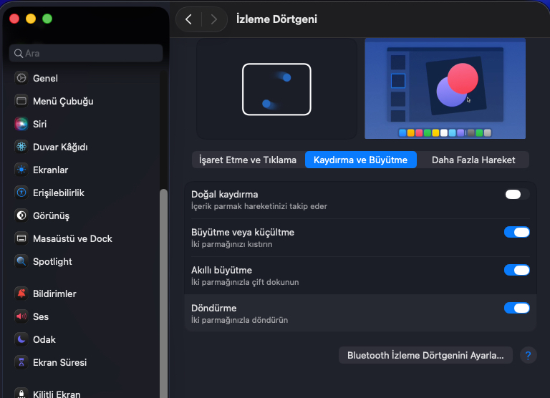
Task: Click the Ara search field
Action: (x=86, y=53)
